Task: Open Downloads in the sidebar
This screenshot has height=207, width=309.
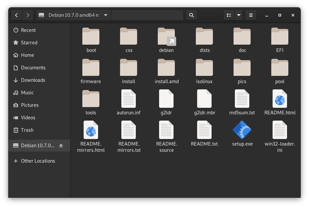Action: click(x=39, y=80)
